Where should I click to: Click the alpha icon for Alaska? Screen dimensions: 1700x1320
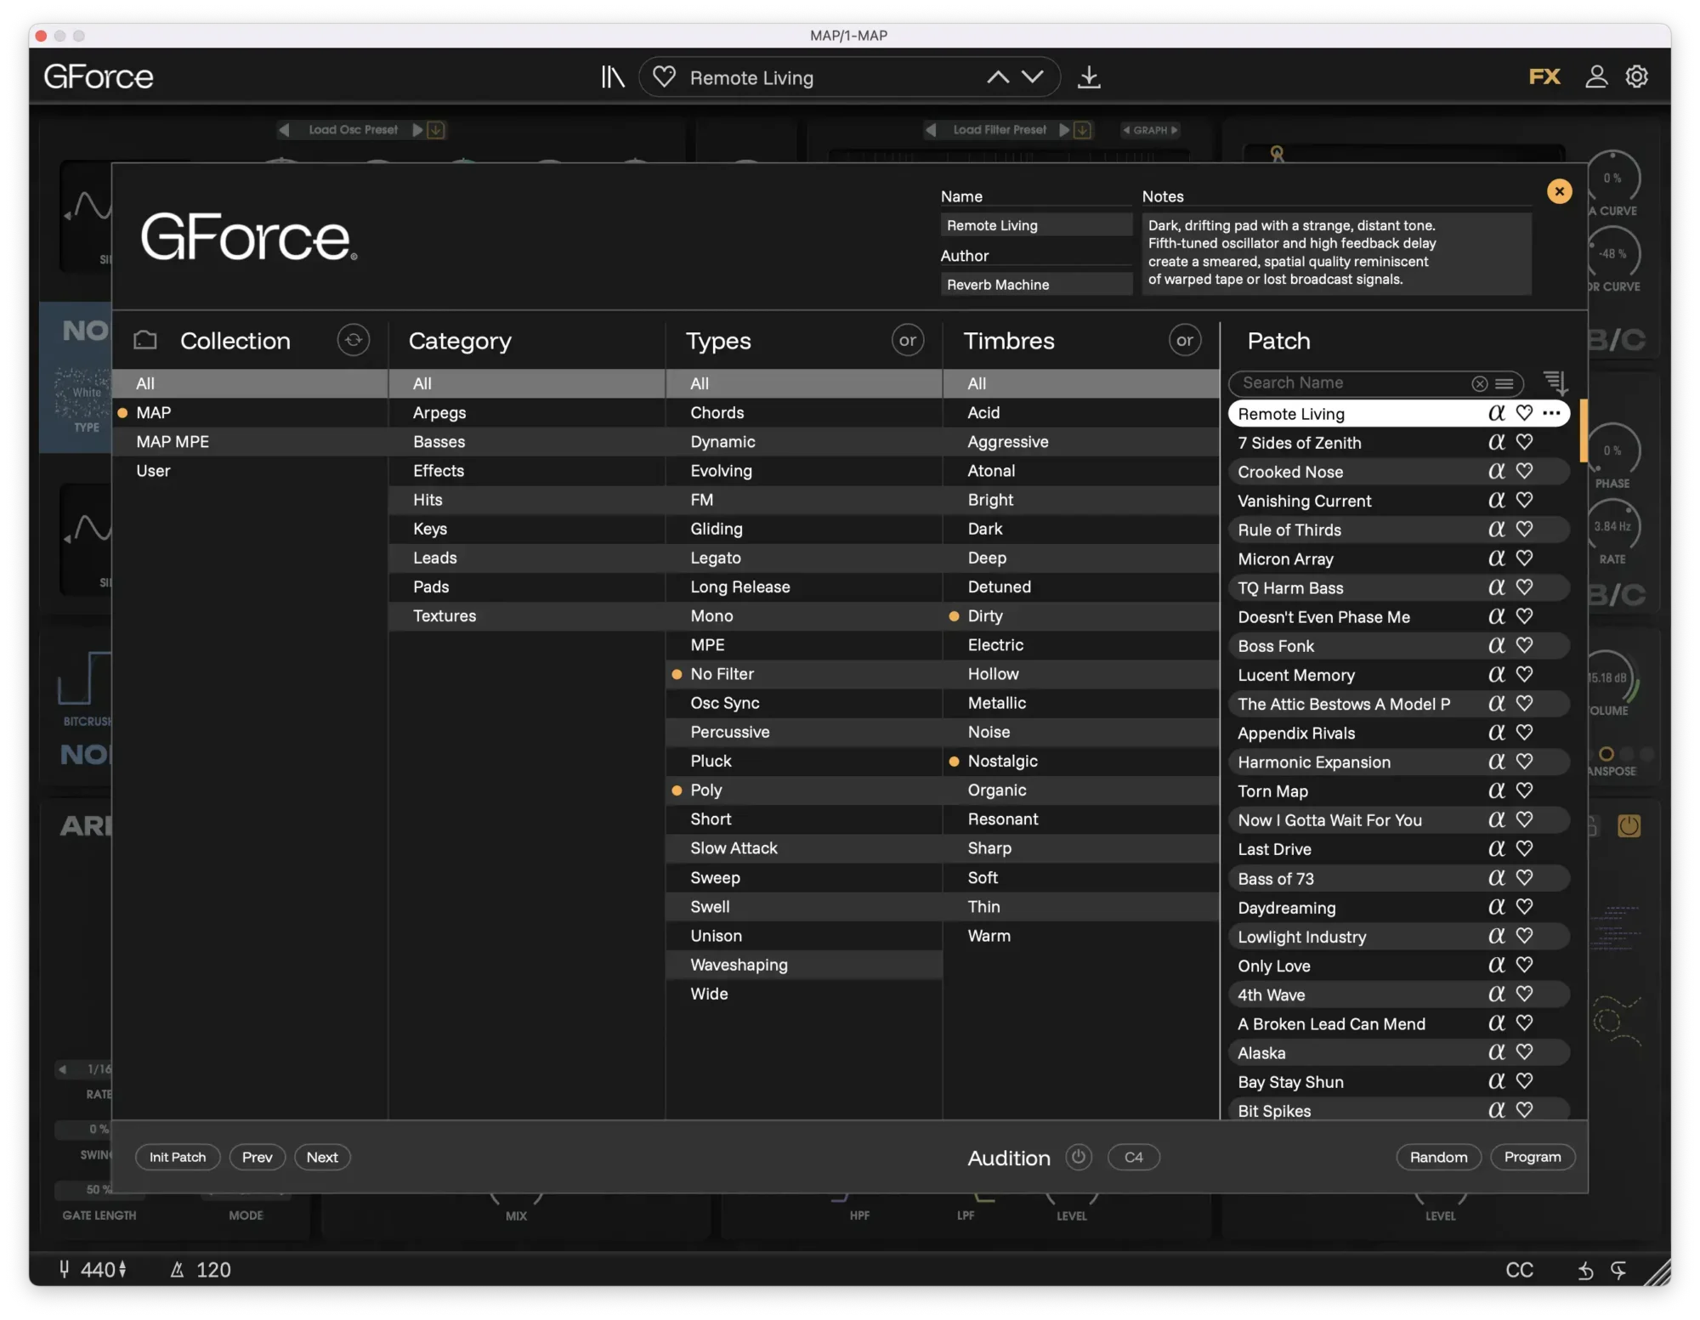[1497, 1052]
